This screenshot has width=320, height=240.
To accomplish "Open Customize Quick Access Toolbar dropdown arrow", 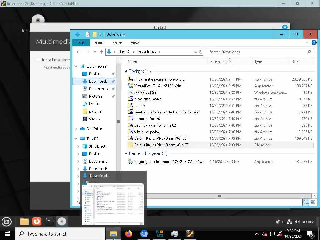I will click(x=100, y=34).
